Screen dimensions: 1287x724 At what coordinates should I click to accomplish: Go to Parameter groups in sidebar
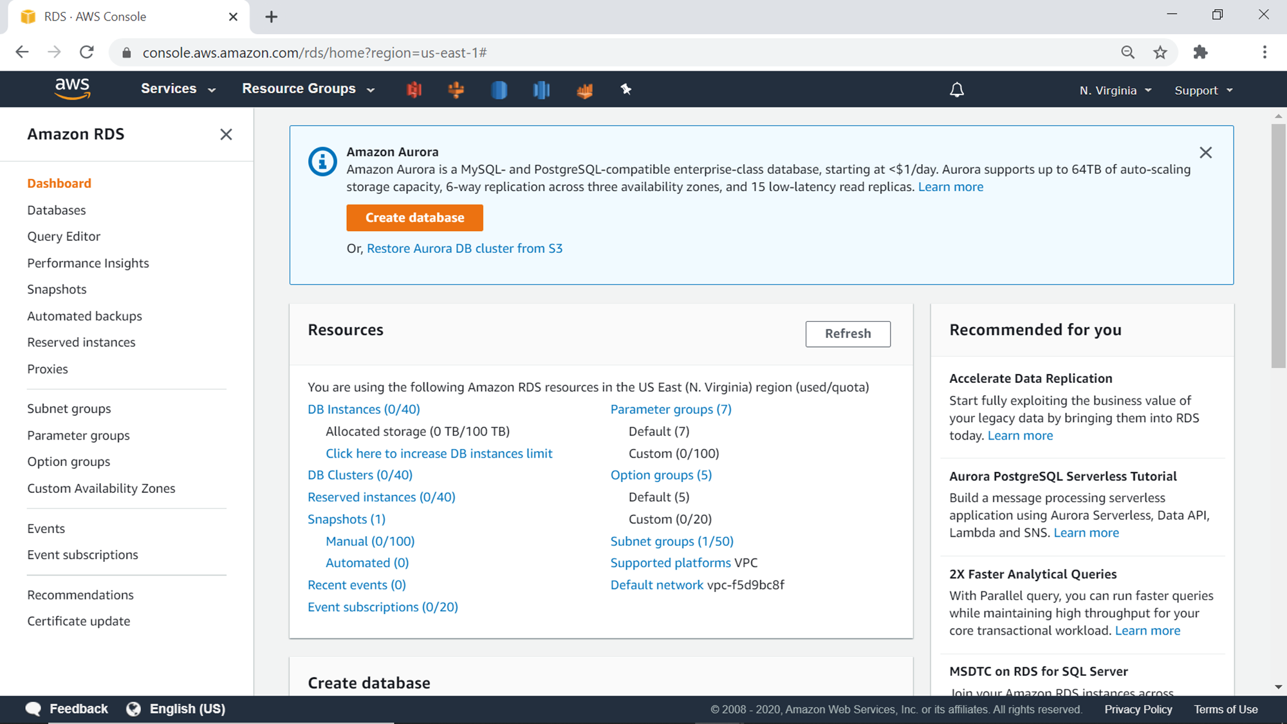click(x=79, y=436)
